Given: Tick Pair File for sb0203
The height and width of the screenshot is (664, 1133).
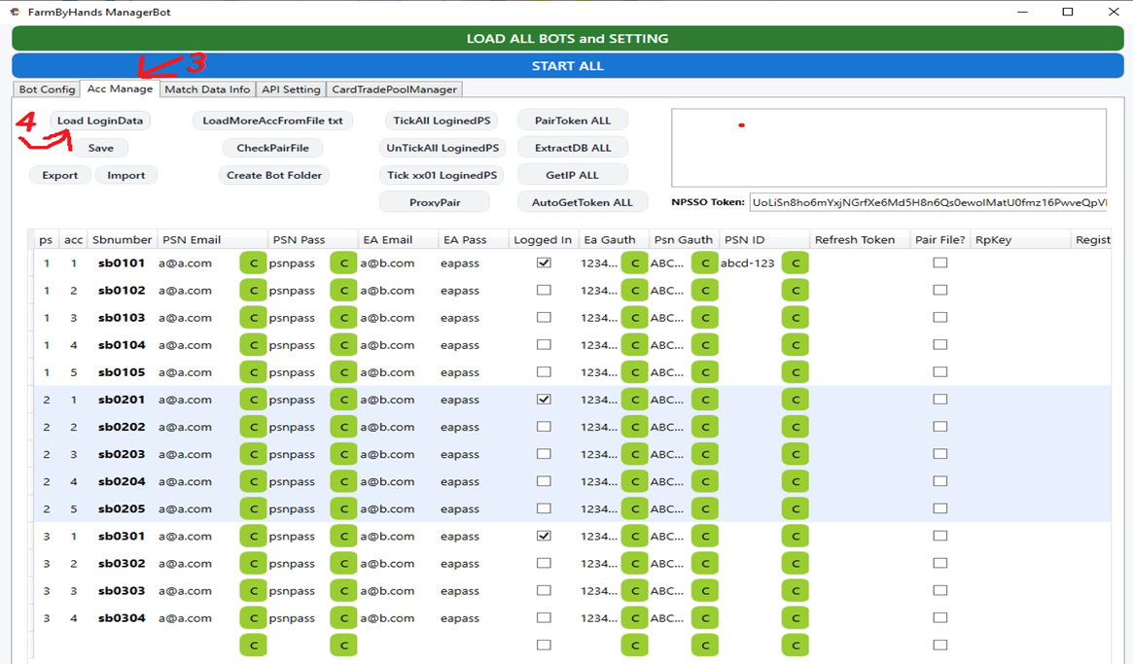Looking at the screenshot, I should [939, 454].
